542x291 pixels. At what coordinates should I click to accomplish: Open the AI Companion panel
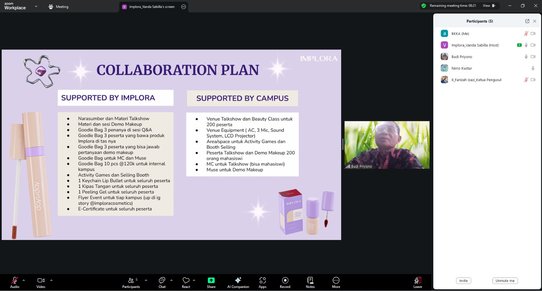[238, 282]
